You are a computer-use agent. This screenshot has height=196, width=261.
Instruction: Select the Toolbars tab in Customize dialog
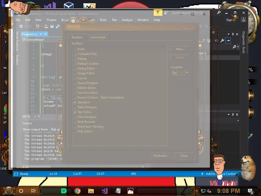point(77,37)
